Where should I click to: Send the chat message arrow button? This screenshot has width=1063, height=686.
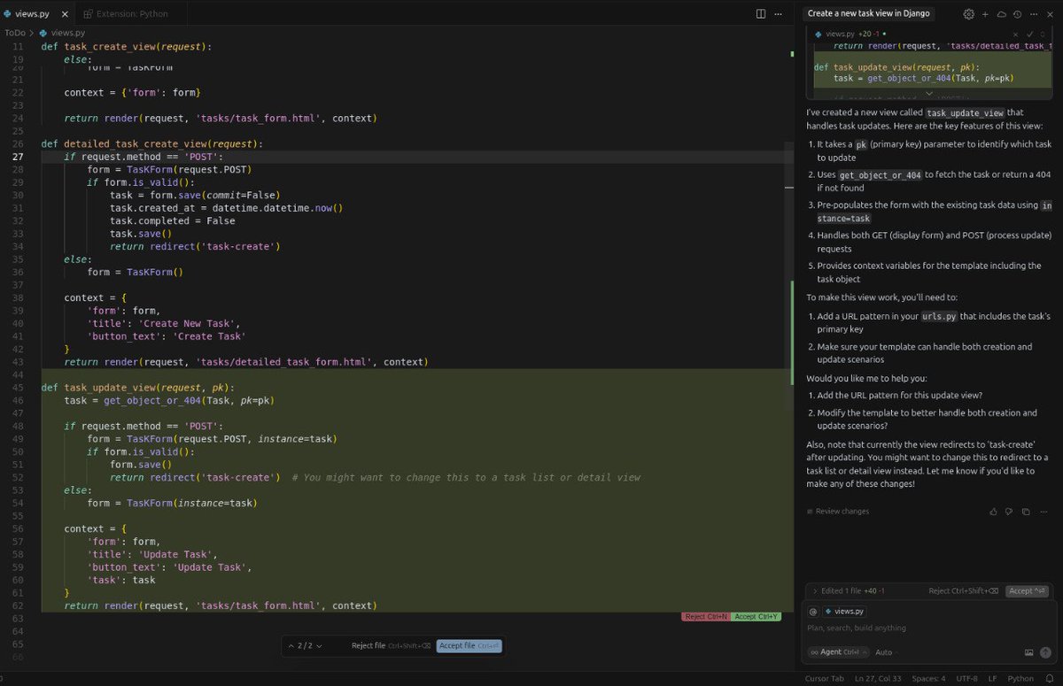pyautogui.click(x=1045, y=652)
